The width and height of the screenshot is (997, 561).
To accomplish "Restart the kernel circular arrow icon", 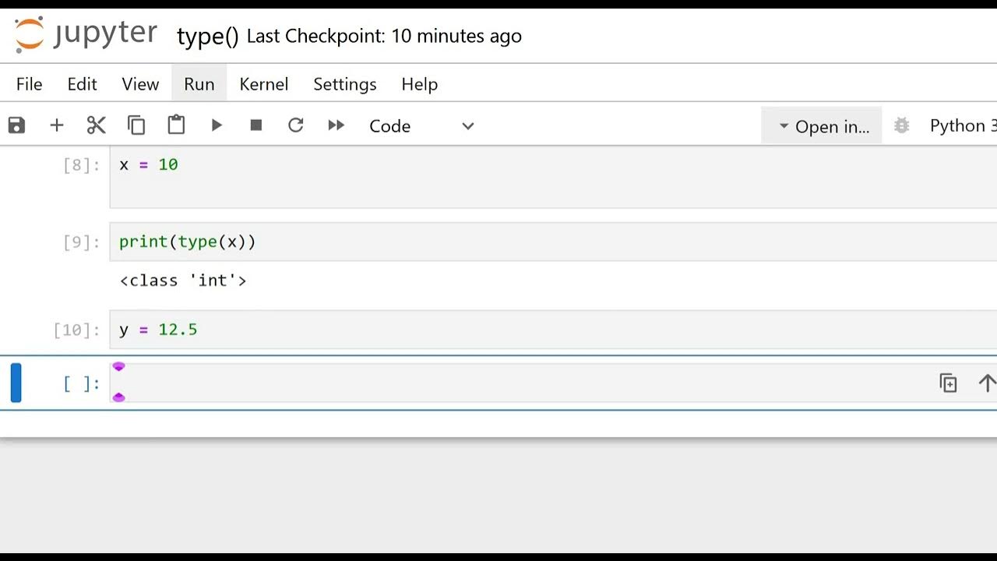I will pos(296,125).
